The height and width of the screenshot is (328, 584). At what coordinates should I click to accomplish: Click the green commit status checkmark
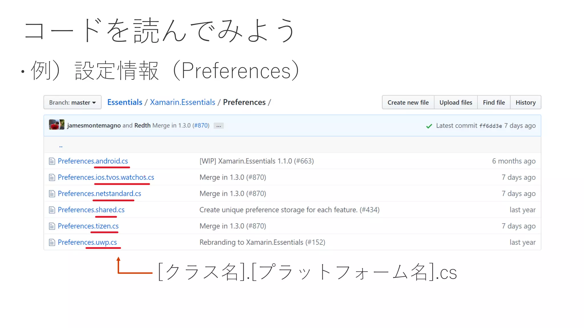coord(429,126)
